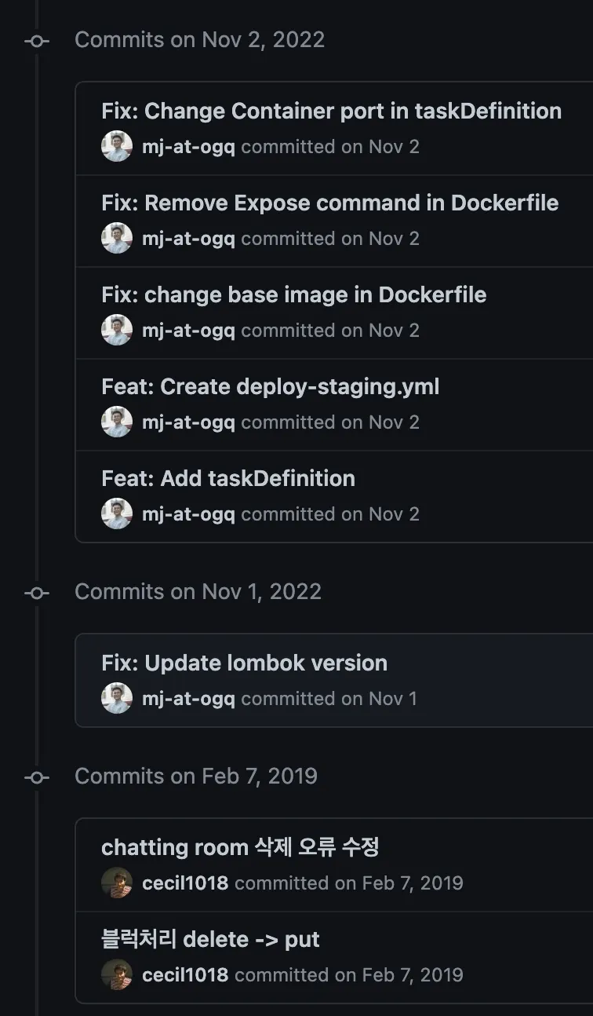Viewport: 593px width, 1016px height.
Task: Click cecil1018 avatar beside '블럭처리 delete' commit
Action: click(x=117, y=975)
